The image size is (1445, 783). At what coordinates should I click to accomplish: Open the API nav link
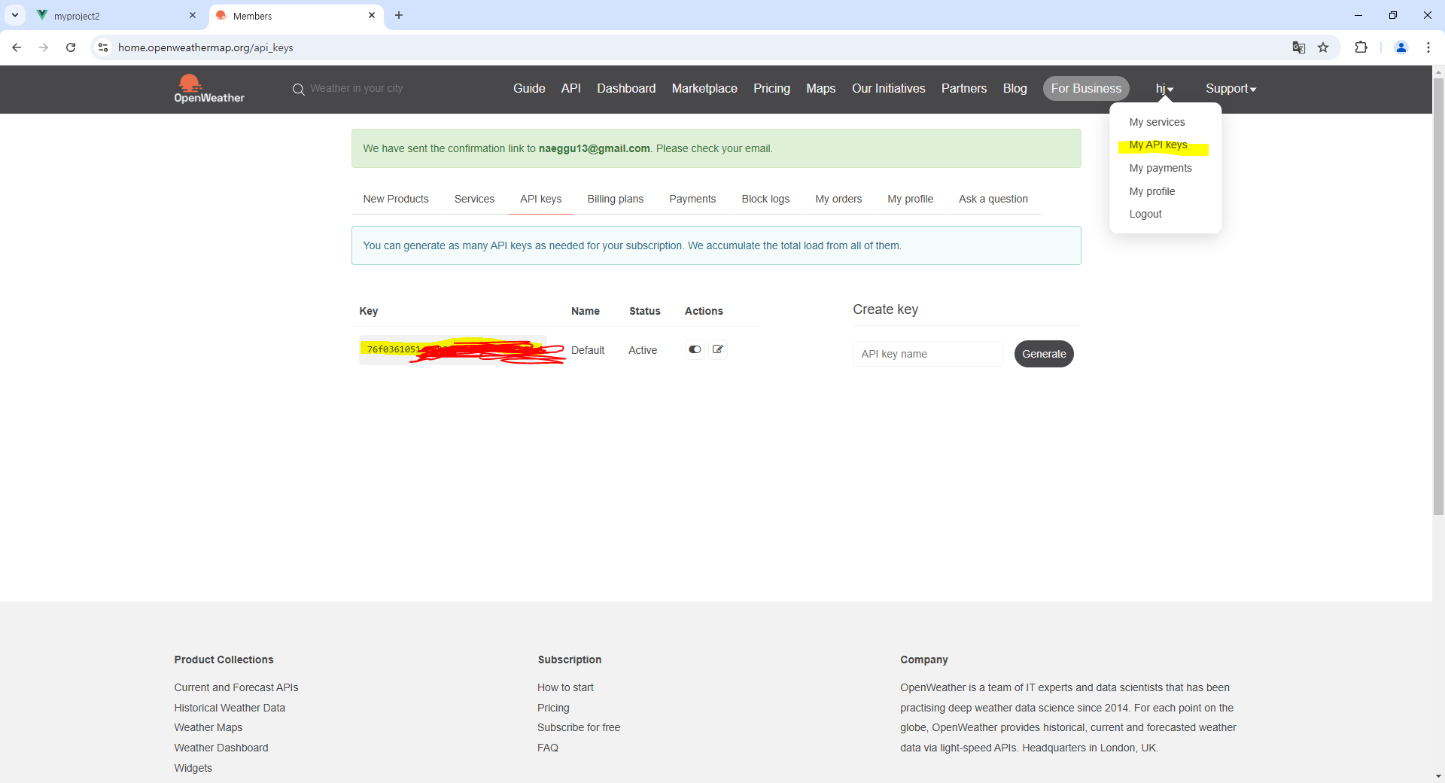[x=570, y=89]
